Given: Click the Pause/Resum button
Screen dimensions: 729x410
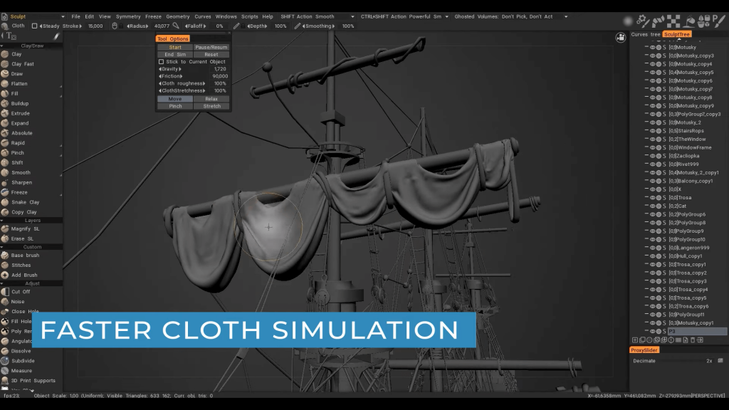Looking at the screenshot, I should (x=211, y=48).
